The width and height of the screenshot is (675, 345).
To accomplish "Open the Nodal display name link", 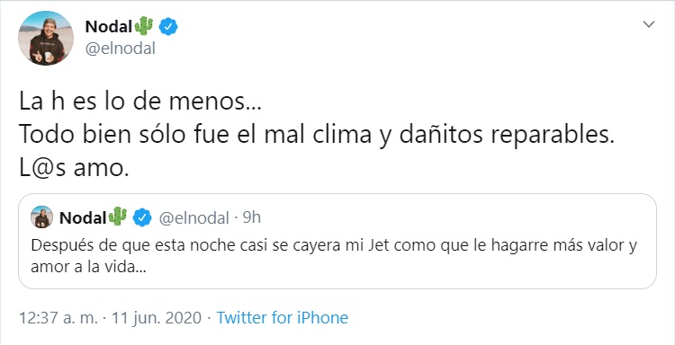I will [108, 27].
